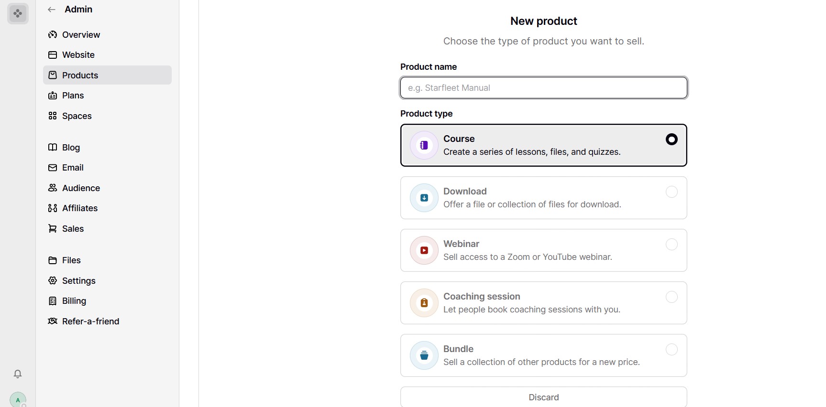Screen dimensions: 826x407
Task: Open Email in sidebar
Action: (107, 168)
